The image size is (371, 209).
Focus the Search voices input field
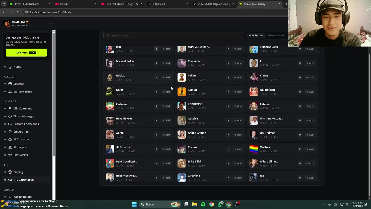click(x=173, y=35)
